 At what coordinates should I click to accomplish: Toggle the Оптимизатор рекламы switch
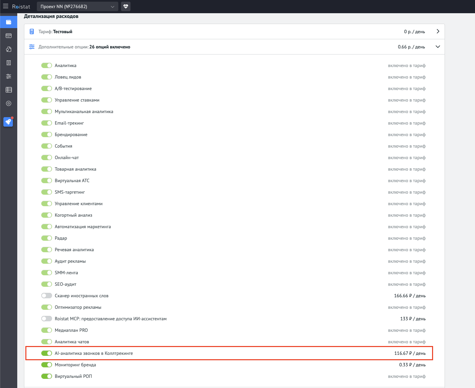[47, 307]
